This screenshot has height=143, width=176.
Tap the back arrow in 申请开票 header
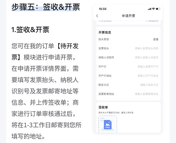(97, 16)
